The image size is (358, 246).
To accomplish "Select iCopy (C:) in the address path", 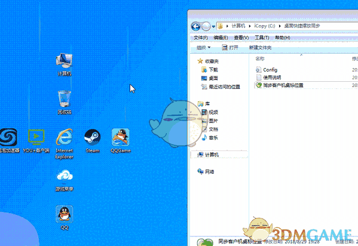I will pos(265,26).
